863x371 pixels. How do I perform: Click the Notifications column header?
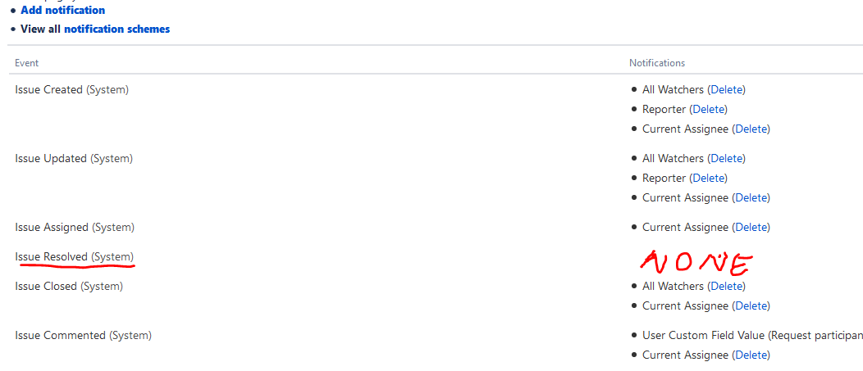[657, 63]
